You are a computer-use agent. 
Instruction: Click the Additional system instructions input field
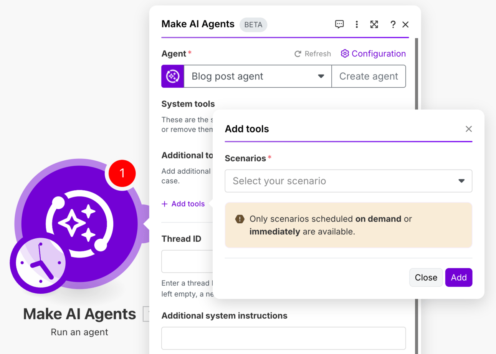coord(284,338)
